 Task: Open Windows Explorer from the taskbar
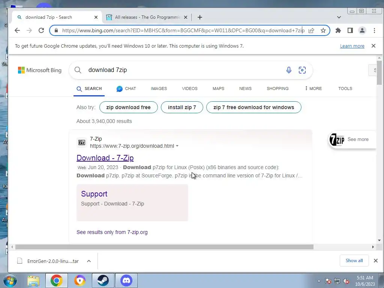(x=33, y=280)
